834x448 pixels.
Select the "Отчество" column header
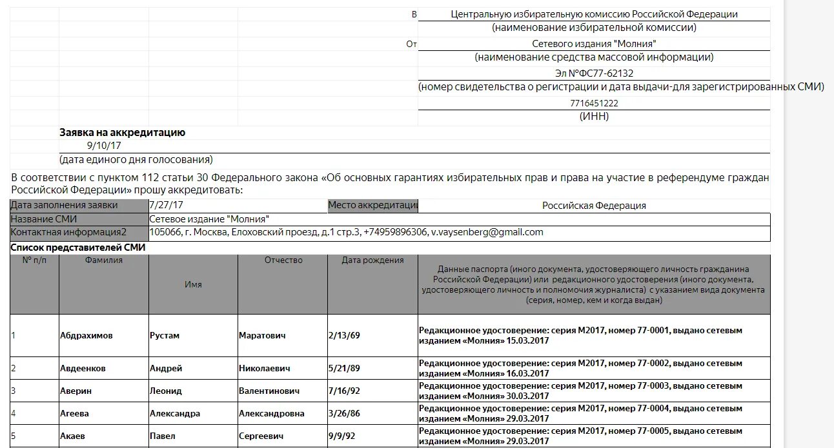[283, 284]
